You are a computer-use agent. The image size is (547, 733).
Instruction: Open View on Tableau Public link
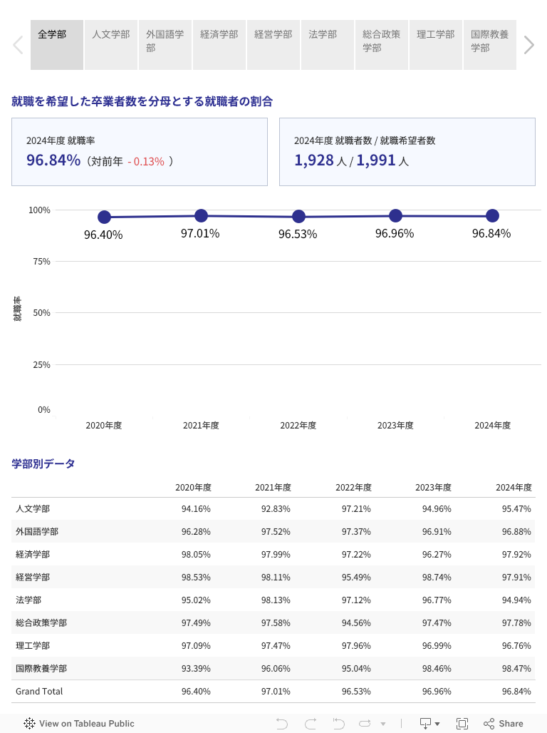click(x=86, y=723)
